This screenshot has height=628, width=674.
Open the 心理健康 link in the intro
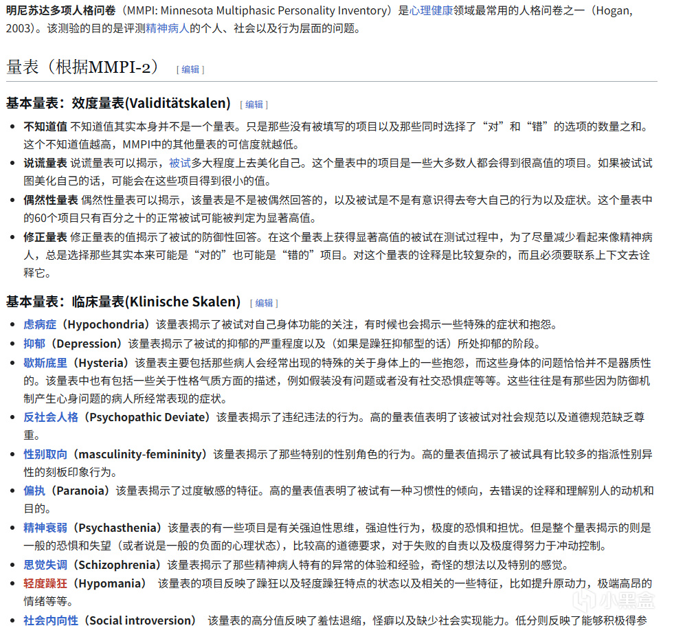(x=431, y=10)
